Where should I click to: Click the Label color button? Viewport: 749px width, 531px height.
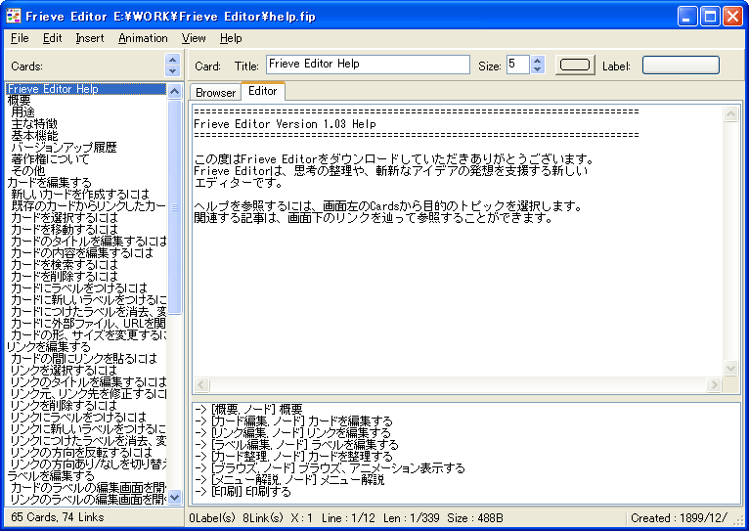pos(681,65)
